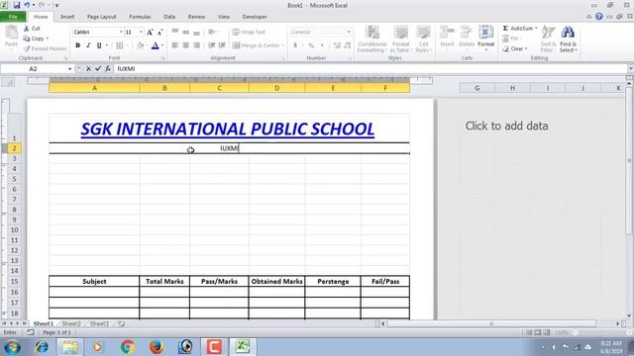
Task: Click the Wrap Text button
Action: (249, 32)
